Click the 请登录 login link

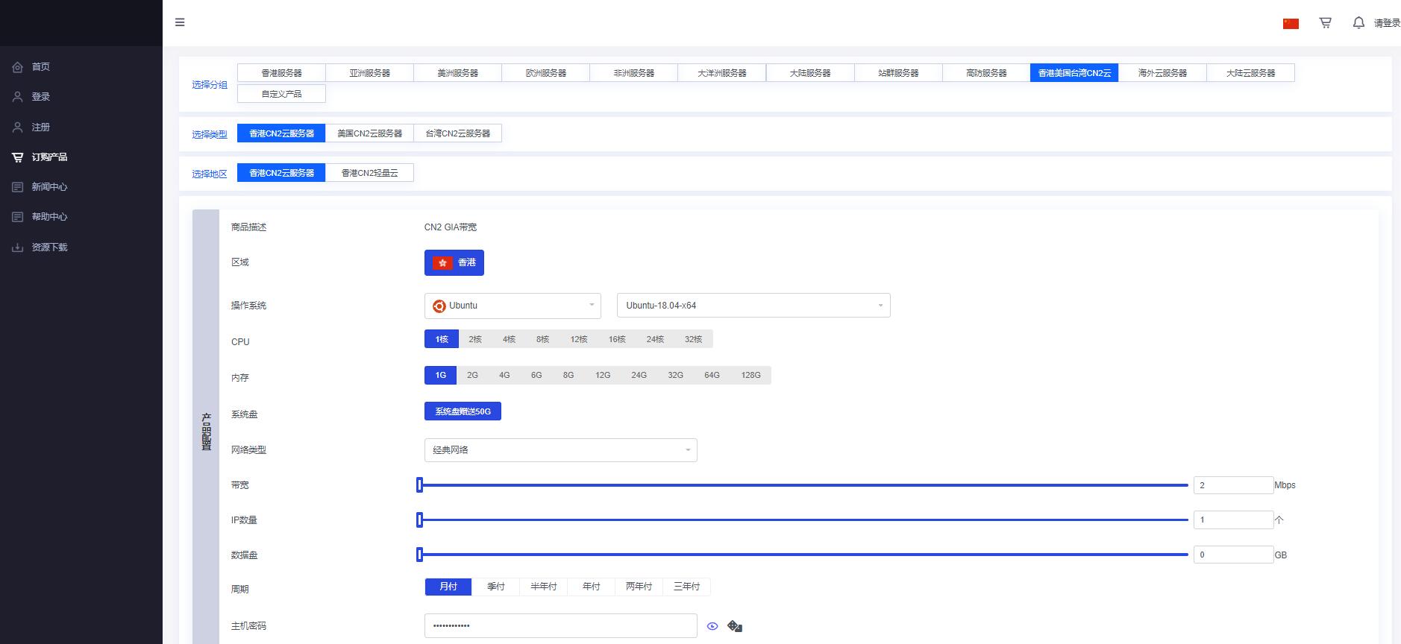point(1387,23)
